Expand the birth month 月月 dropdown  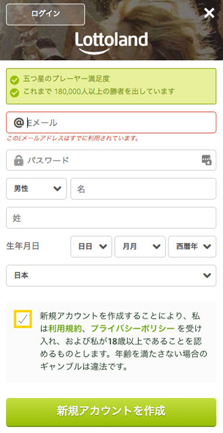(140, 247)
